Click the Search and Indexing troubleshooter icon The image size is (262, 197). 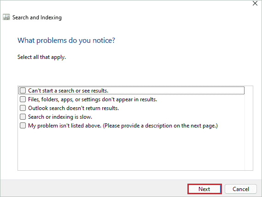[x=6, y=17]
